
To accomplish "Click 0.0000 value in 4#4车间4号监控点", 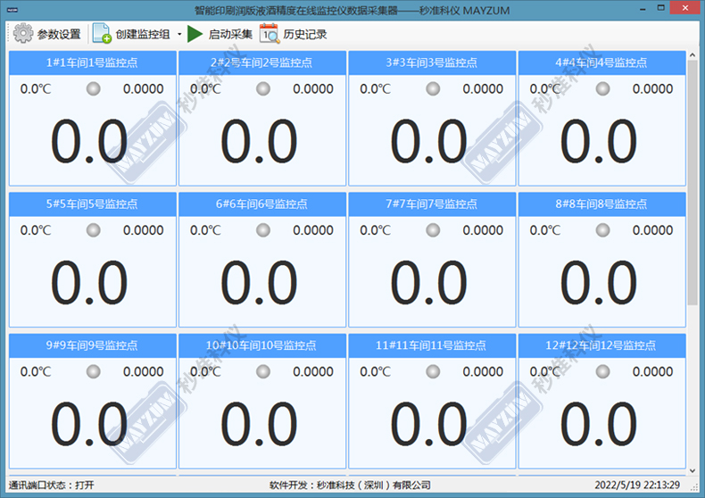I will 653,89.
